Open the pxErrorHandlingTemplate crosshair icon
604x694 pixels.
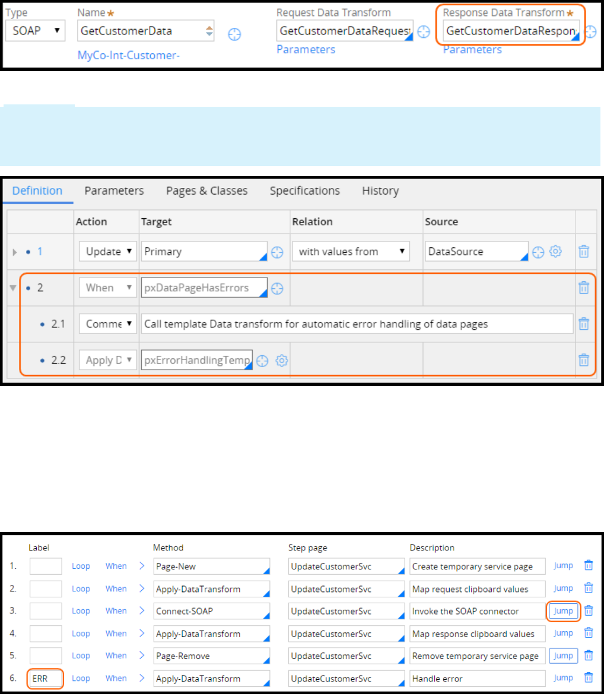(x=262, y=361)
